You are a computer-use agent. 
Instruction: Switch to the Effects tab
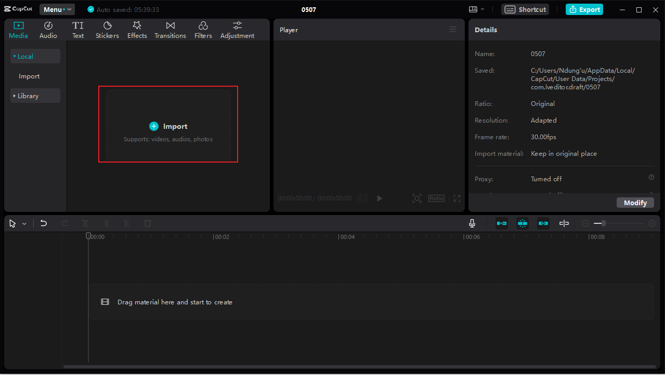coord(137,30)
